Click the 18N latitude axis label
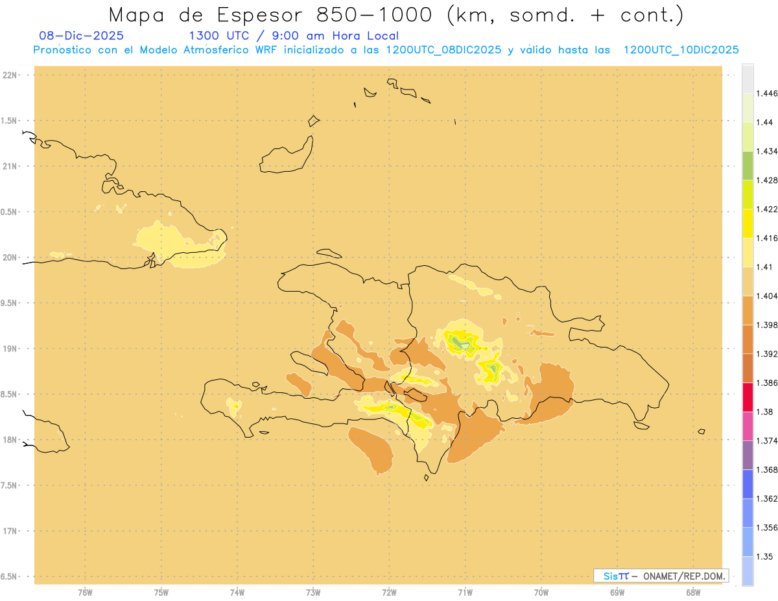778x601 pixels. [11, 440]
